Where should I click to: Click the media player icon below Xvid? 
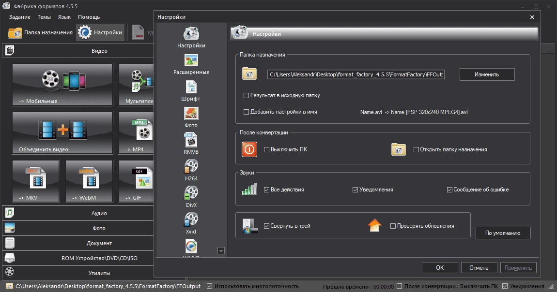(191, 246)
